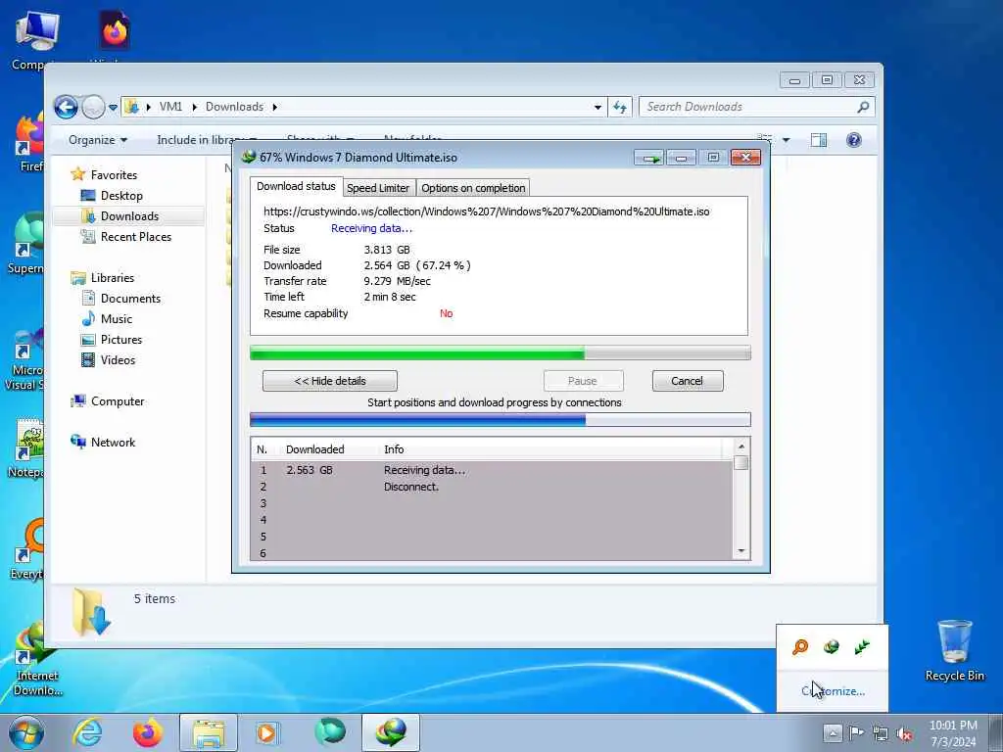This screenshot has width=1003, height=752.
Task: Click the Action Center flag icon
Action: 856,732
